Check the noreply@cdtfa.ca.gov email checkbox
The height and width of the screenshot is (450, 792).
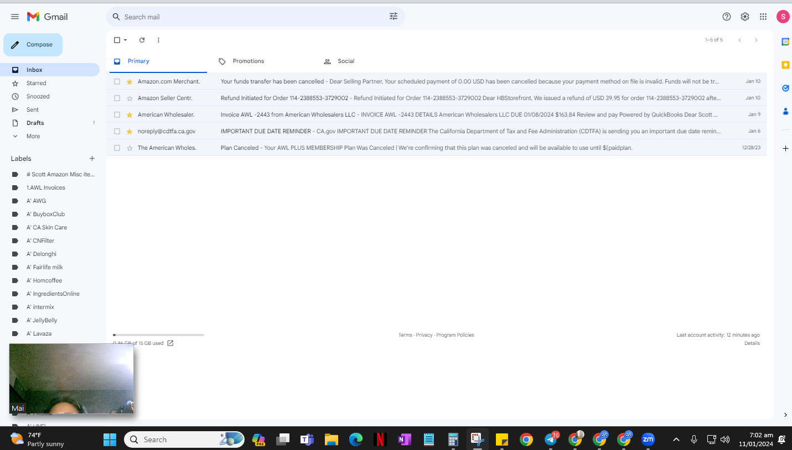point(117,131)
